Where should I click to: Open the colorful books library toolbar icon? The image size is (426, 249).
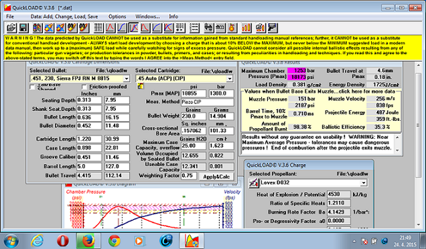[38, 28]
